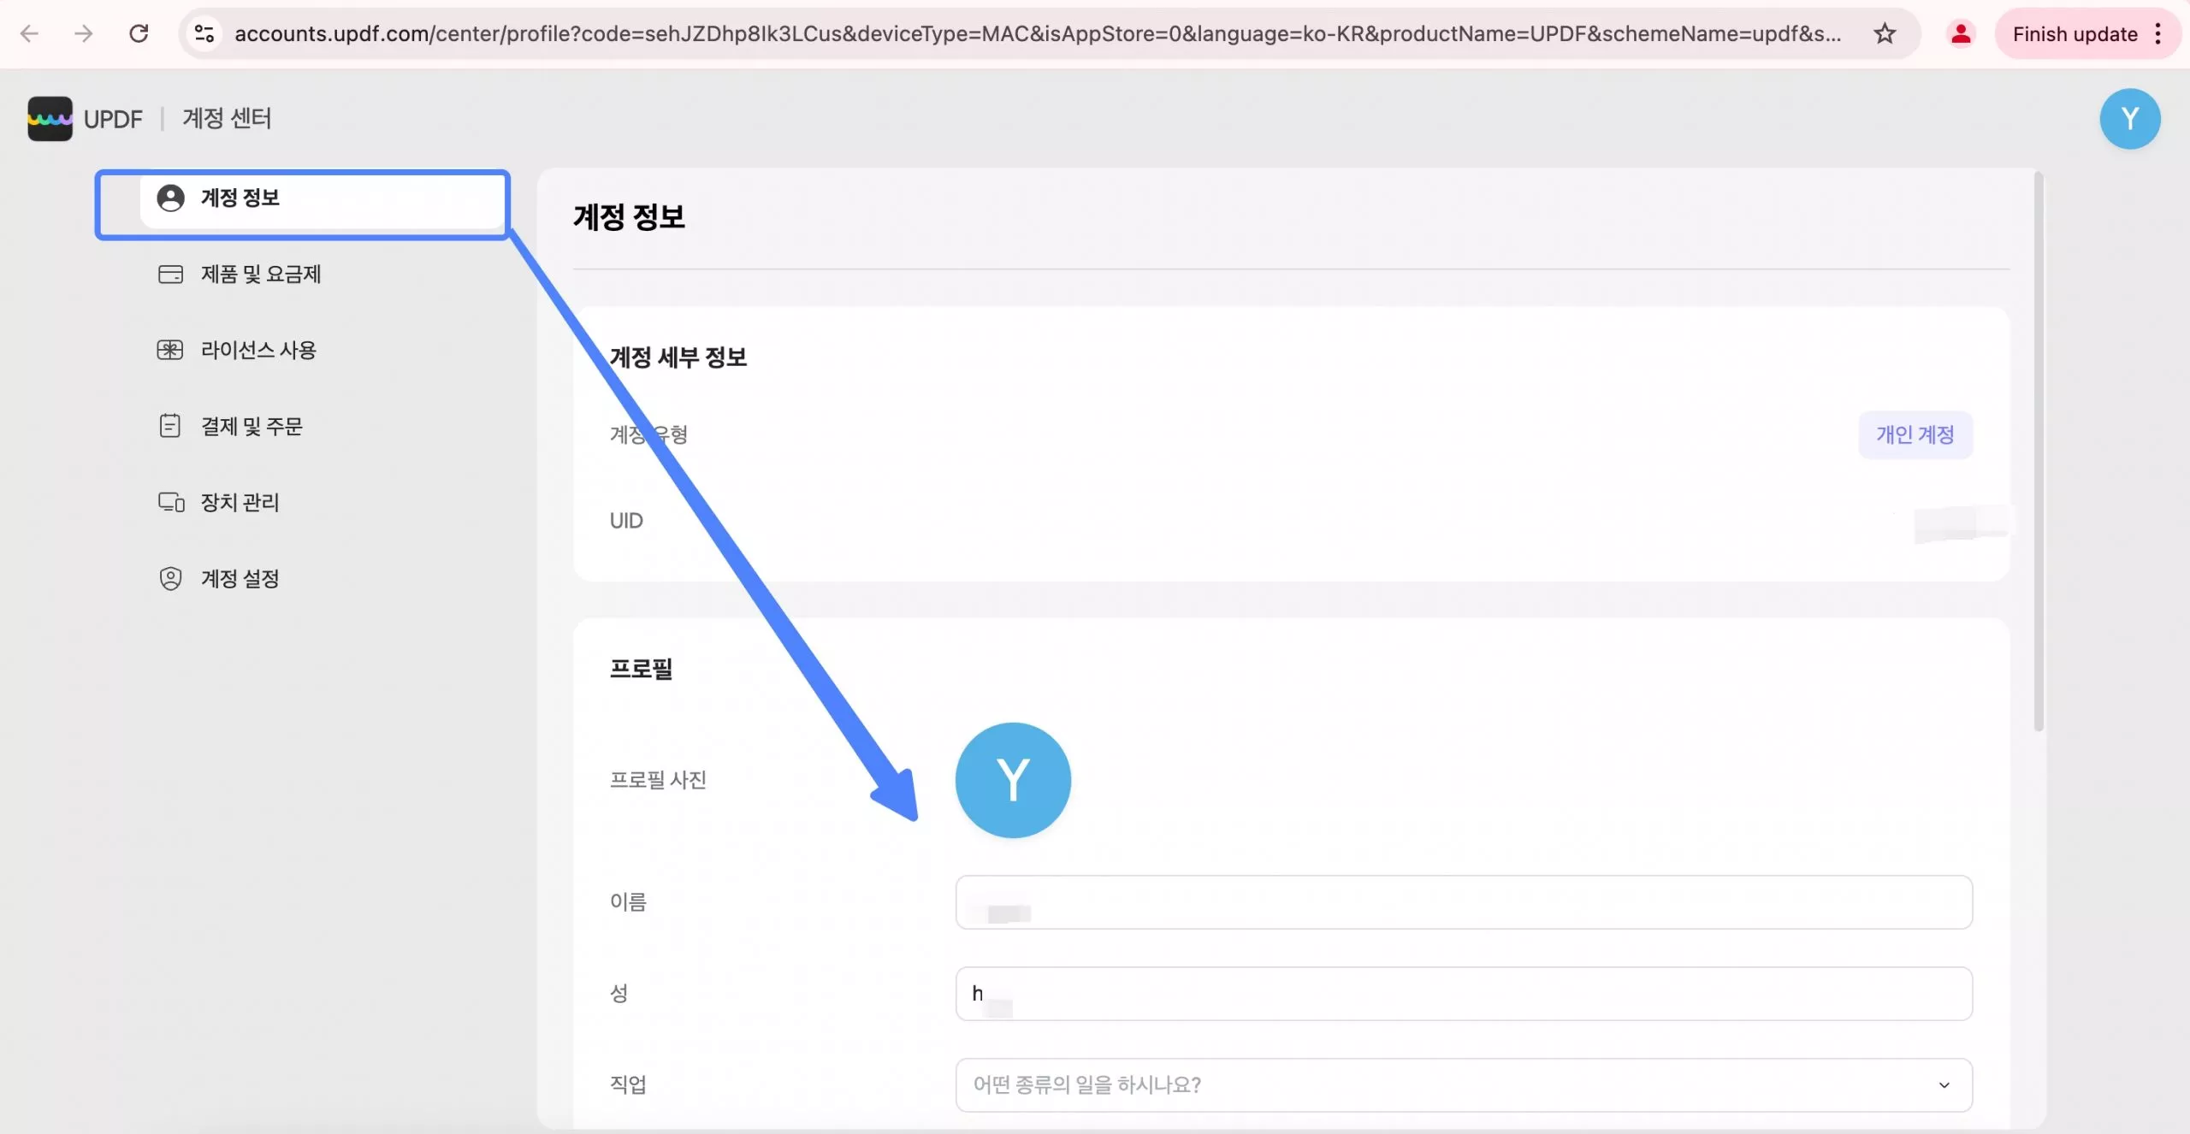Click the 장치 관리 devices icon

(x=171, y=502)
